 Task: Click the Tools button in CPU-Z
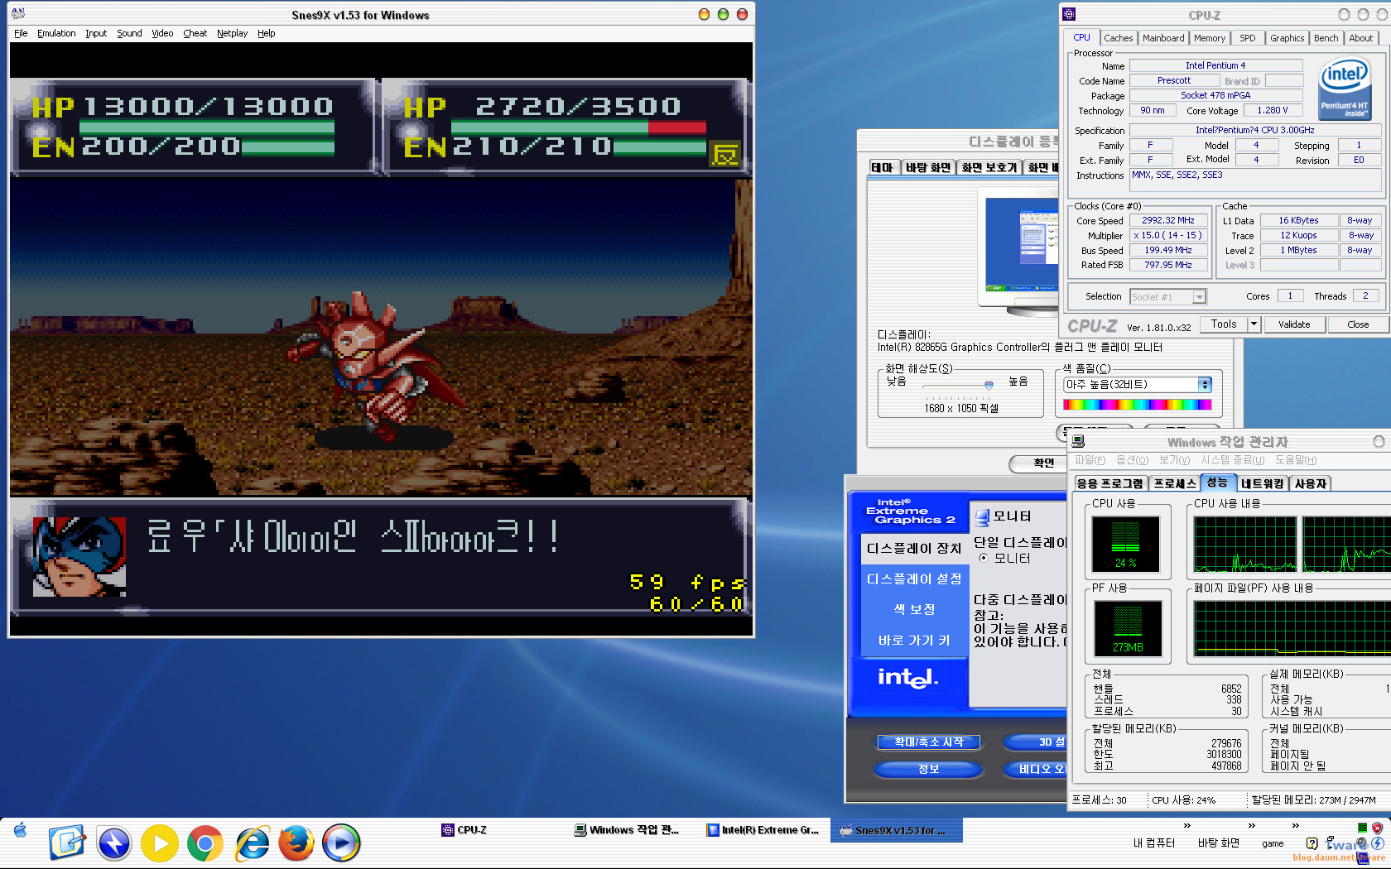(1224, 324)
